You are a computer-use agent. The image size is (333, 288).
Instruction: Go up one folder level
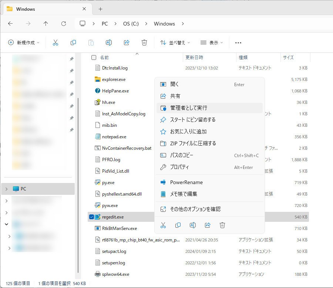[x=46, y=24]
